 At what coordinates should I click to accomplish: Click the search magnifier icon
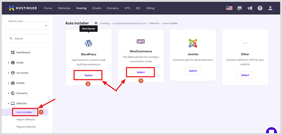11,38
